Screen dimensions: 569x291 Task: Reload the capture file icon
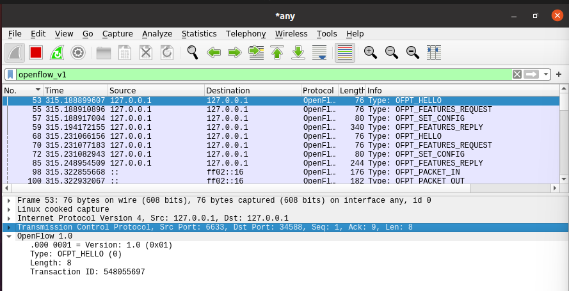pos(167,53)
